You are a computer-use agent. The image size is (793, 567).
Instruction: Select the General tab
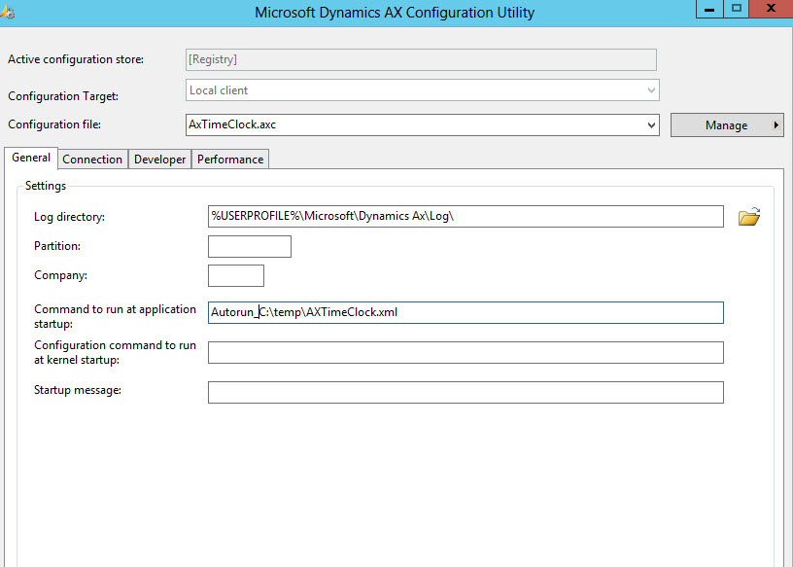(31, 159)
